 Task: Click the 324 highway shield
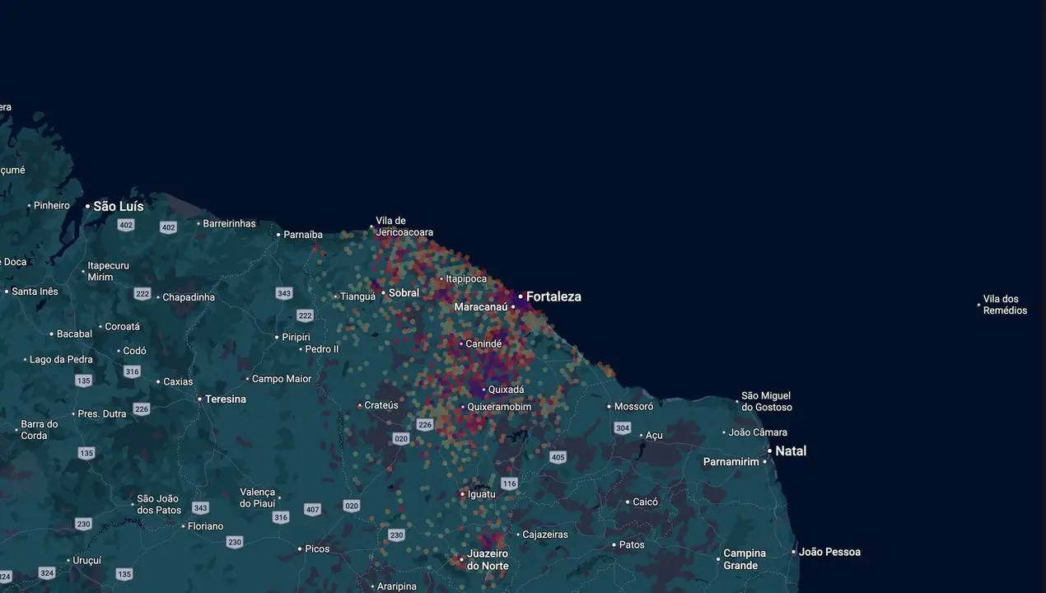(x=47, y=573)
